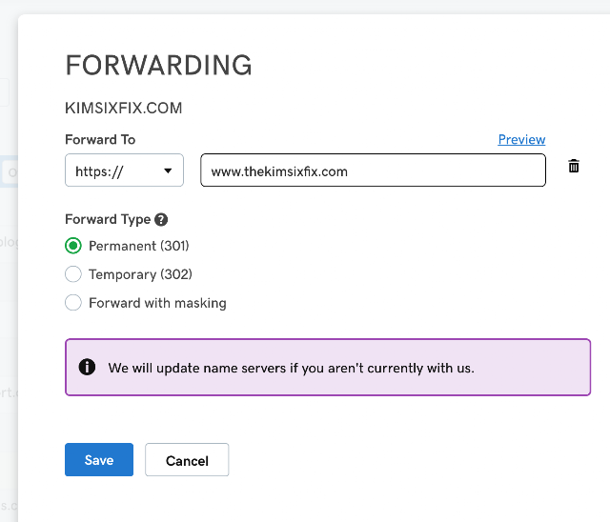This screenshot has width=610, height=522.
Task: Enable the Forward with masking radio option
Action: (x=73, y=302)
